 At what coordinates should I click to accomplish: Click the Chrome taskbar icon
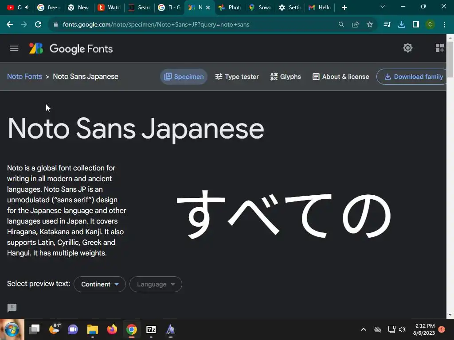coord(131,329)
